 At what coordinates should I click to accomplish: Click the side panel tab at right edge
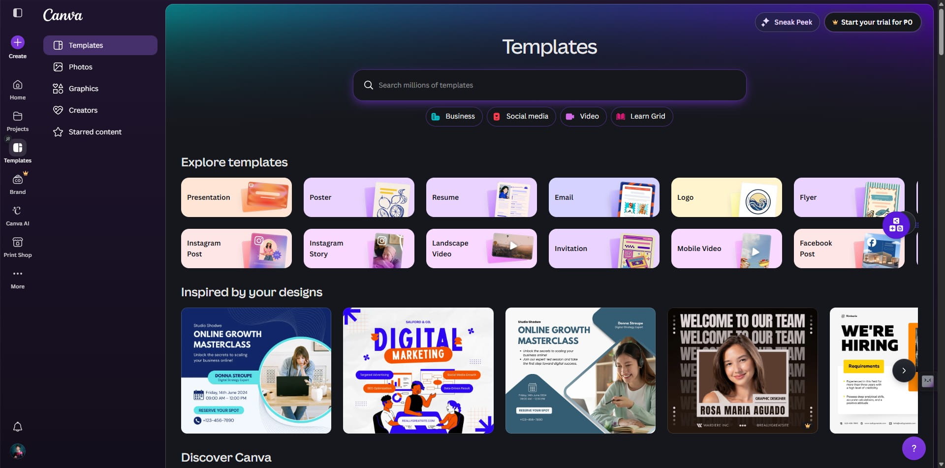click(928, 381)
